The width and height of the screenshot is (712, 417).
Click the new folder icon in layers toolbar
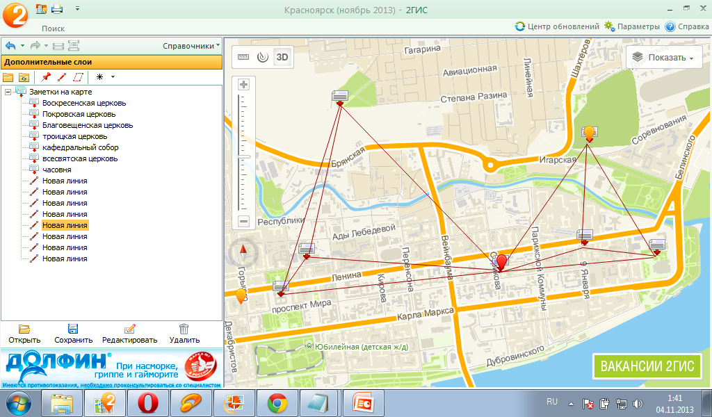[x=8, y=77]
